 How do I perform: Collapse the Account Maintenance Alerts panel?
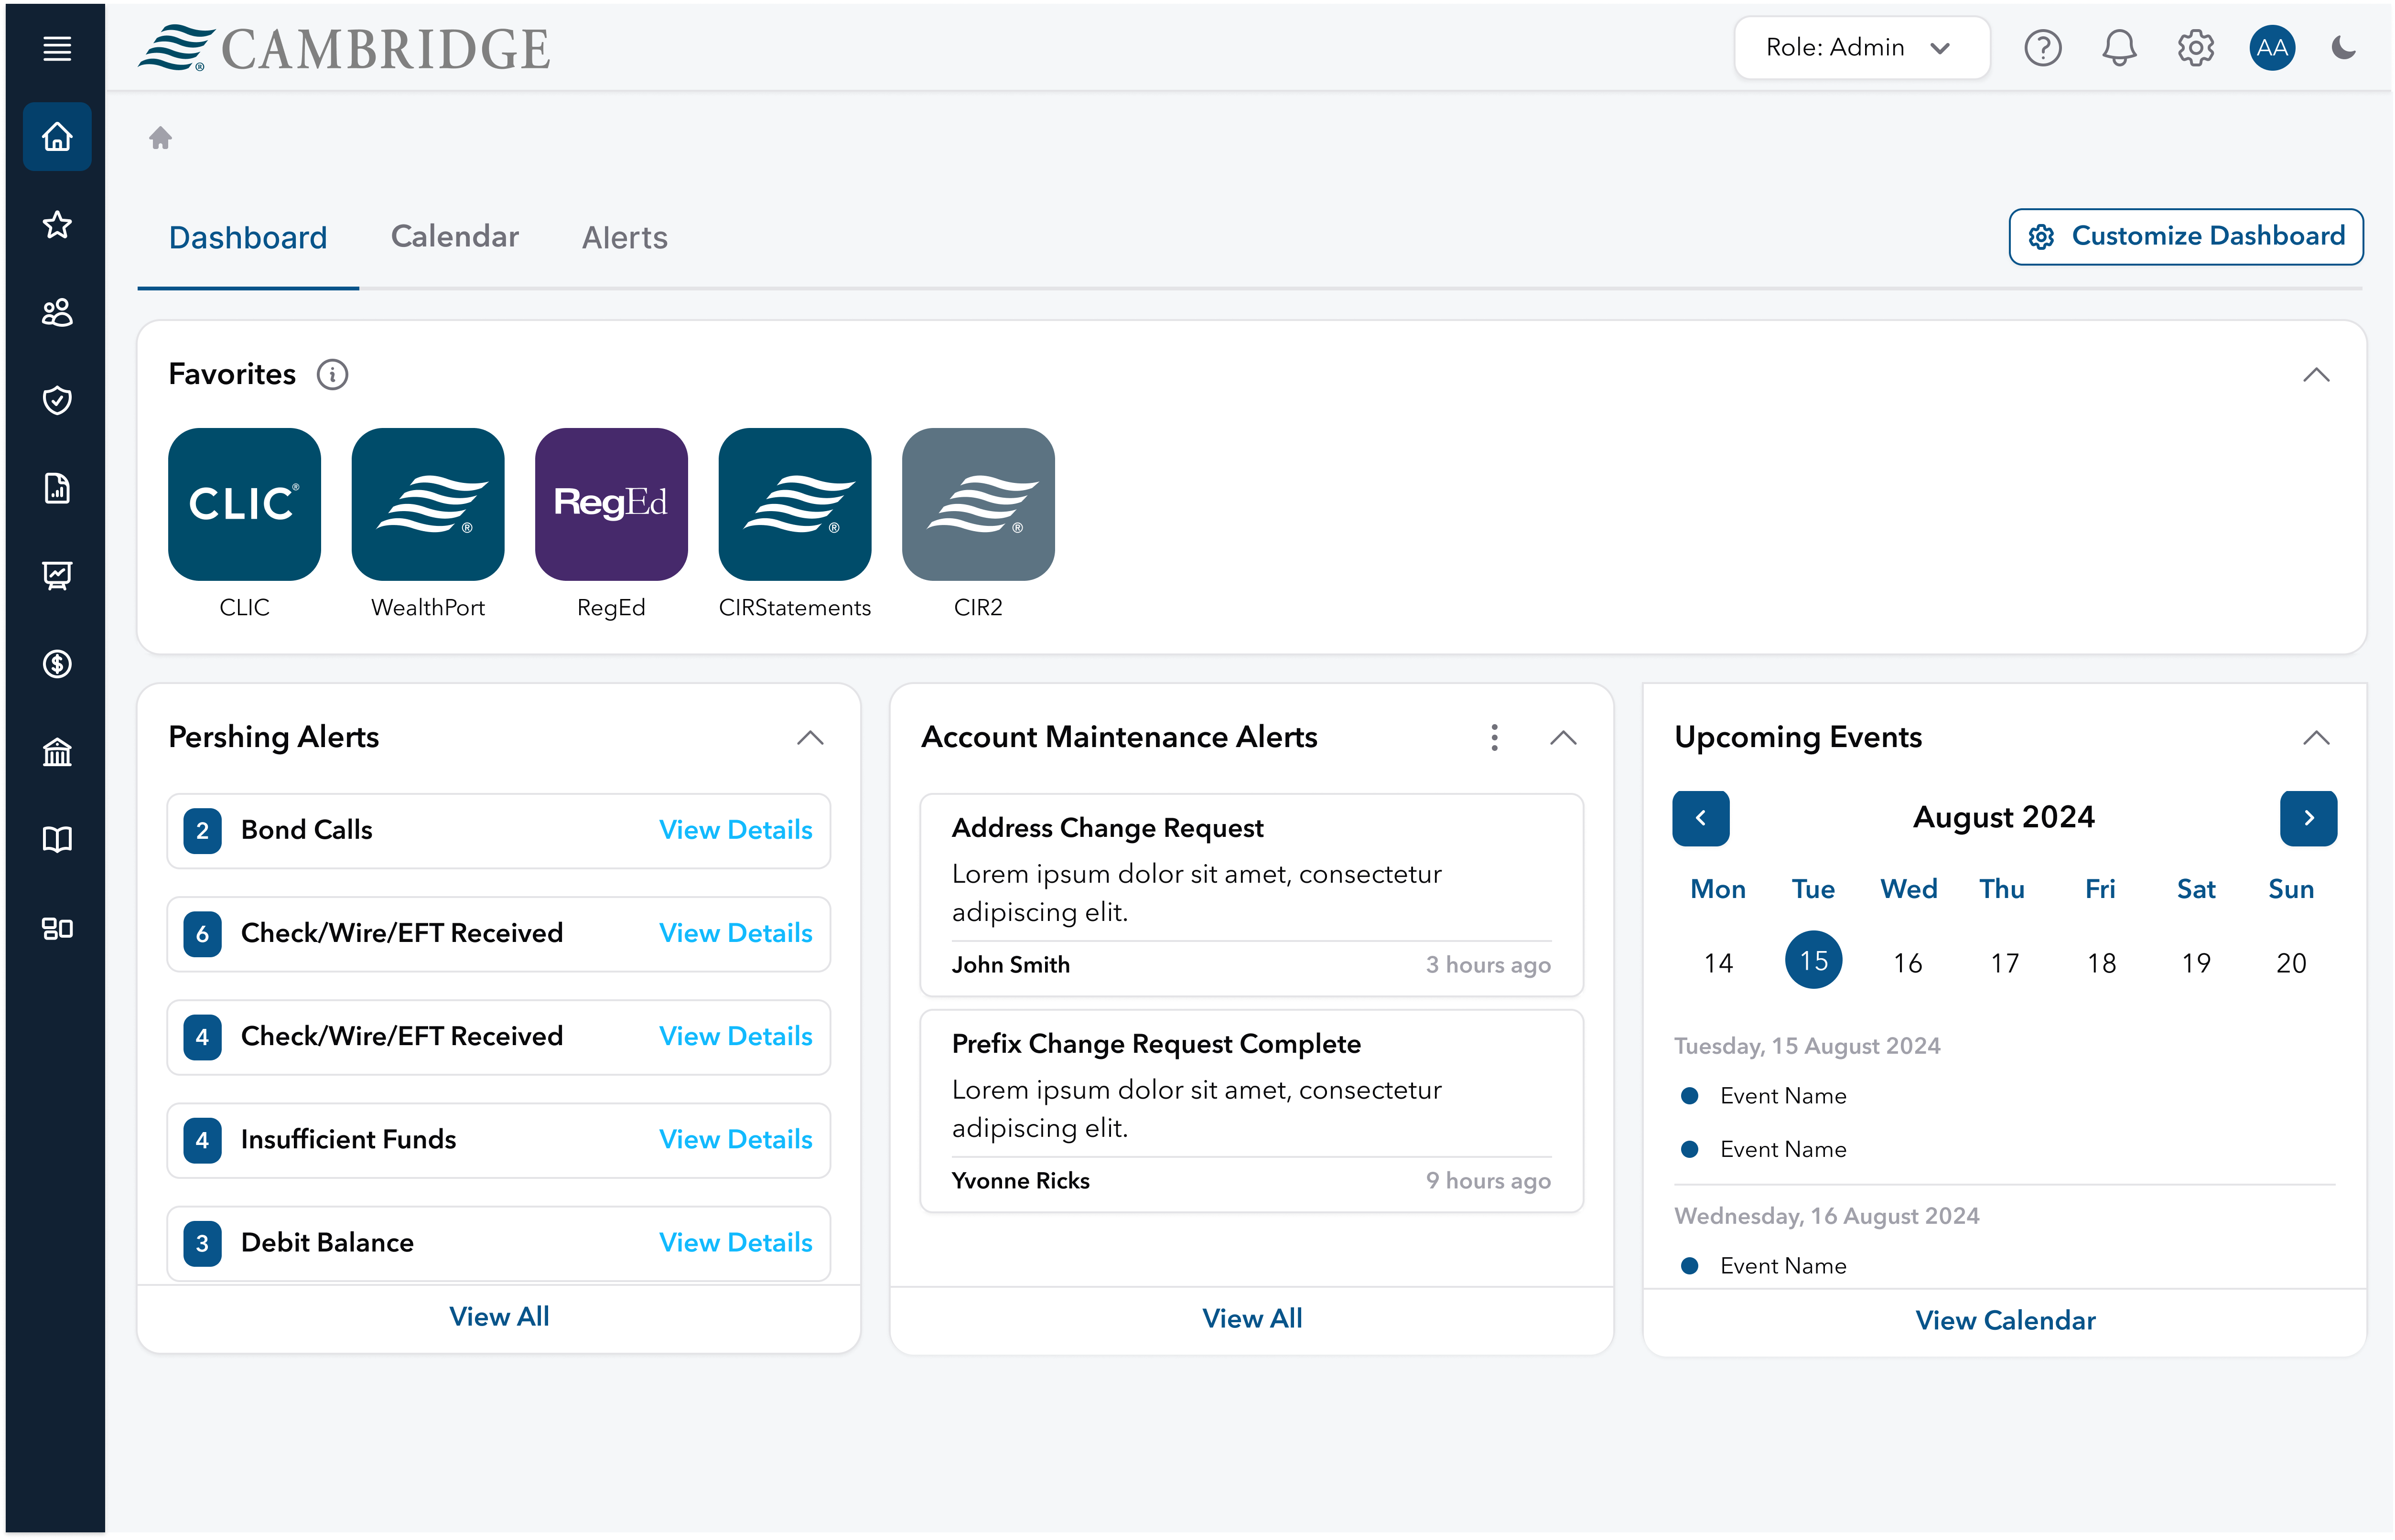(x=1563, y=738)
